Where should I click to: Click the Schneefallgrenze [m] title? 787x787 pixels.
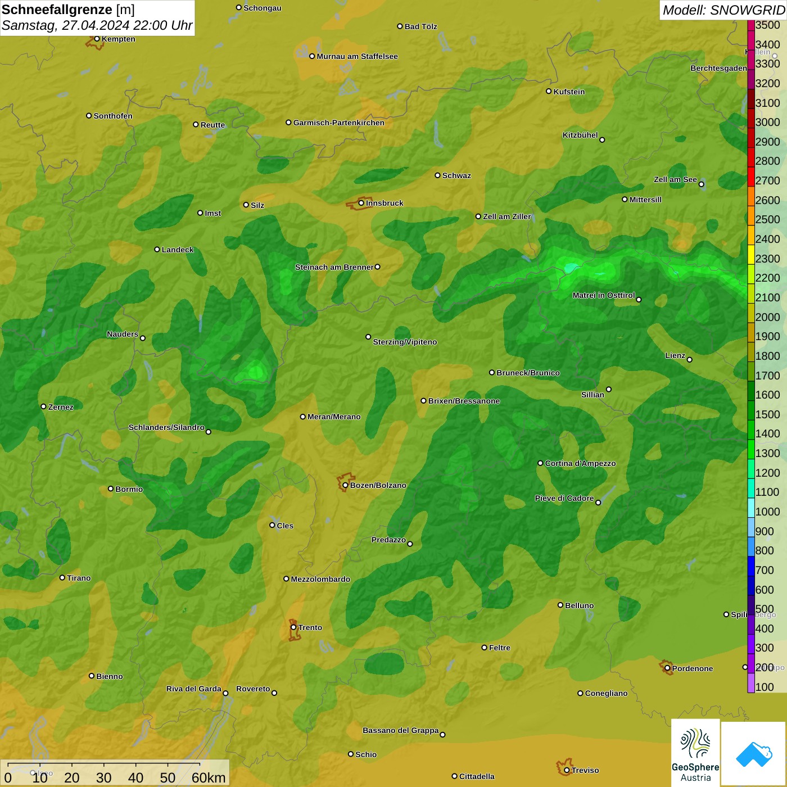[68, 10]
